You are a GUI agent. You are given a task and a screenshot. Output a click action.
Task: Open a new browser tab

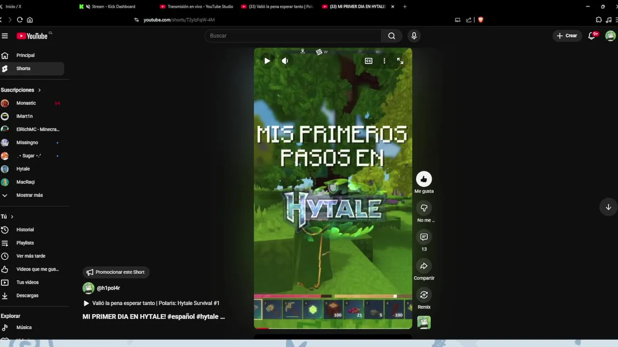(405, 7)
